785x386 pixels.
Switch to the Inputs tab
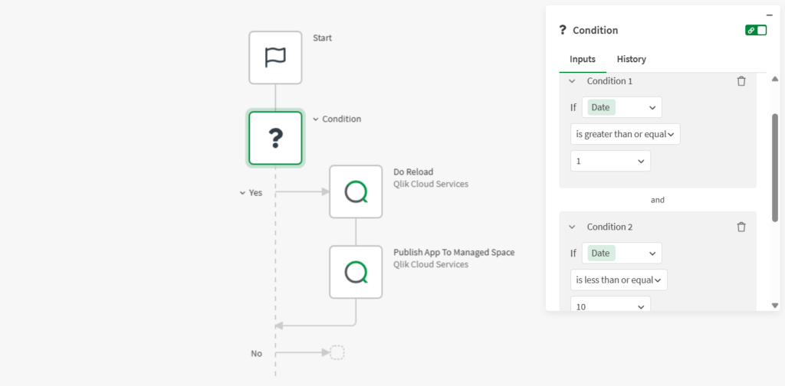[x=583, y=59]
